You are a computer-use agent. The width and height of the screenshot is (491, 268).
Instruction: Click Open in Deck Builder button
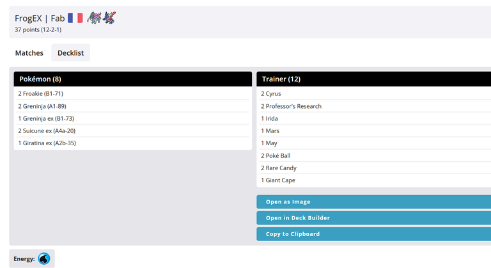pos(373,218)
